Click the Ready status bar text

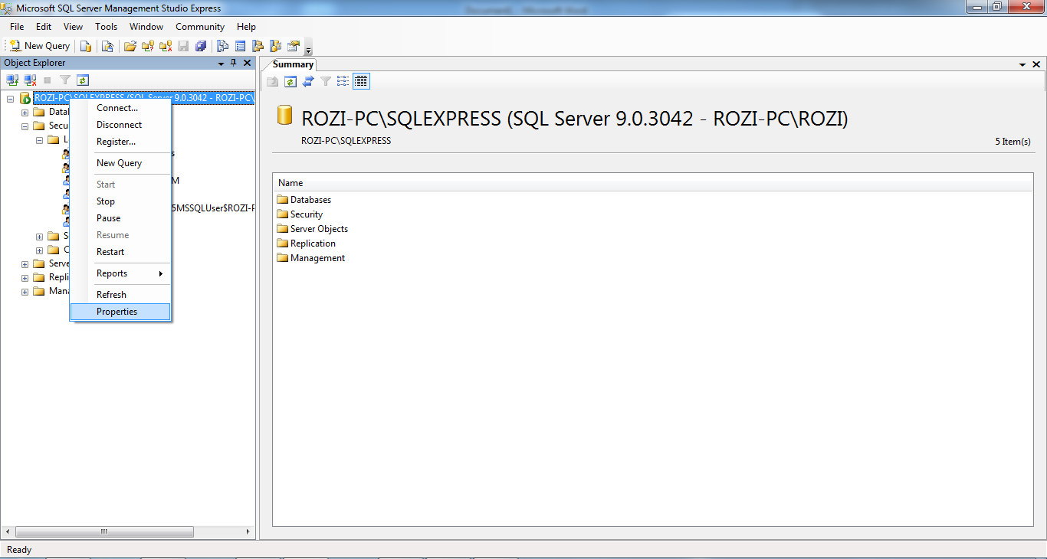coord(19,550)
